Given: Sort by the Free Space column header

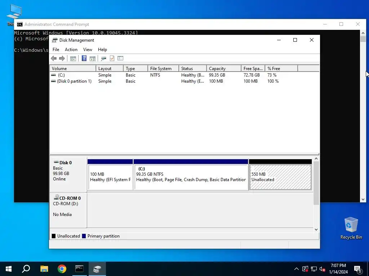Looking at the screenshot, I should pos(253,69).
